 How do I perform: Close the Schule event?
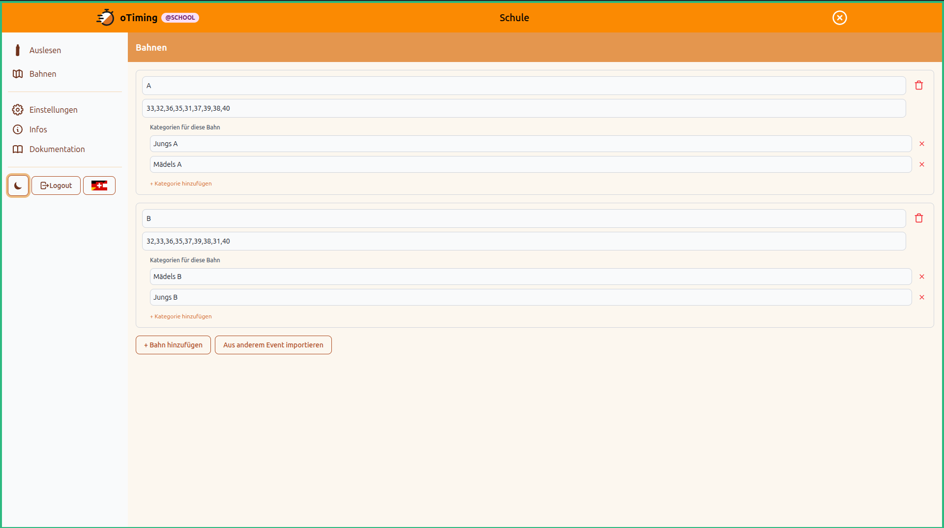[x=839, y=18]
